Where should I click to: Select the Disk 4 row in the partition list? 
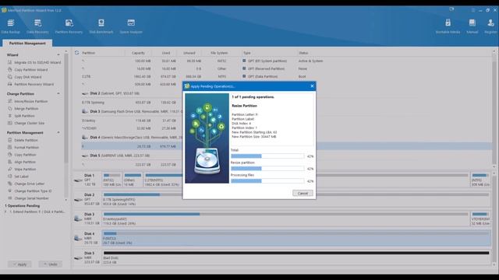click(132, 138)
